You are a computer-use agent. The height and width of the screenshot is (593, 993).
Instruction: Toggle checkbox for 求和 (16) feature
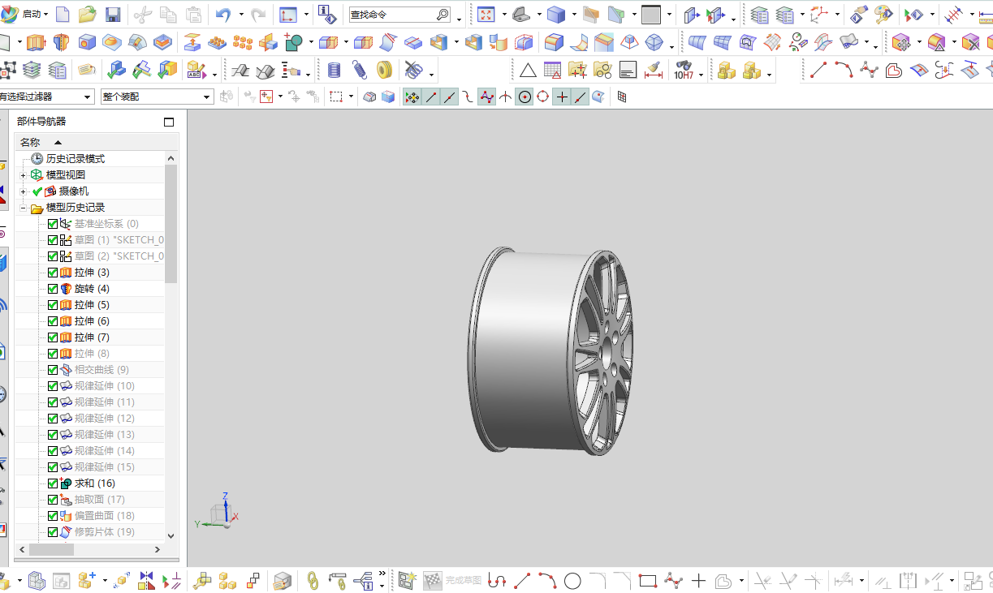click(x=53, y=483)
